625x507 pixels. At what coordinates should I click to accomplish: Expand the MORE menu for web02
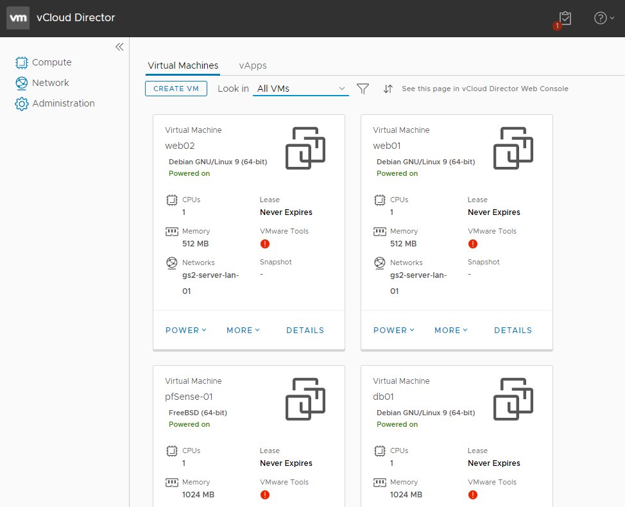click(243, 331)
